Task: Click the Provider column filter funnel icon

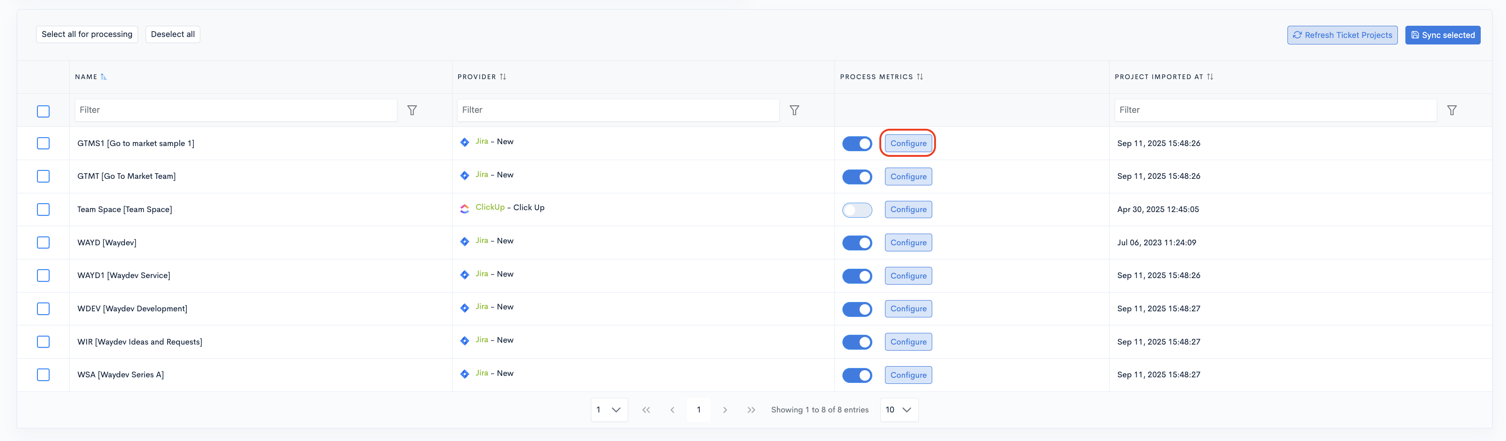Action: coord(795,110)
